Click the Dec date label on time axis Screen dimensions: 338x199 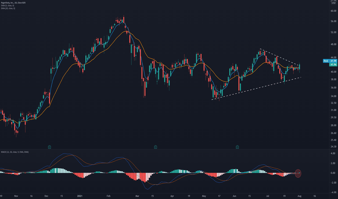[x=46, y=196]
